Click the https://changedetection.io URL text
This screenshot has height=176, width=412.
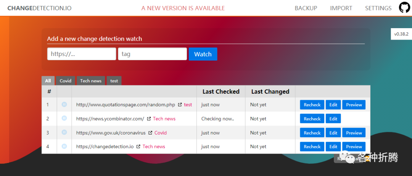(105, 146)
